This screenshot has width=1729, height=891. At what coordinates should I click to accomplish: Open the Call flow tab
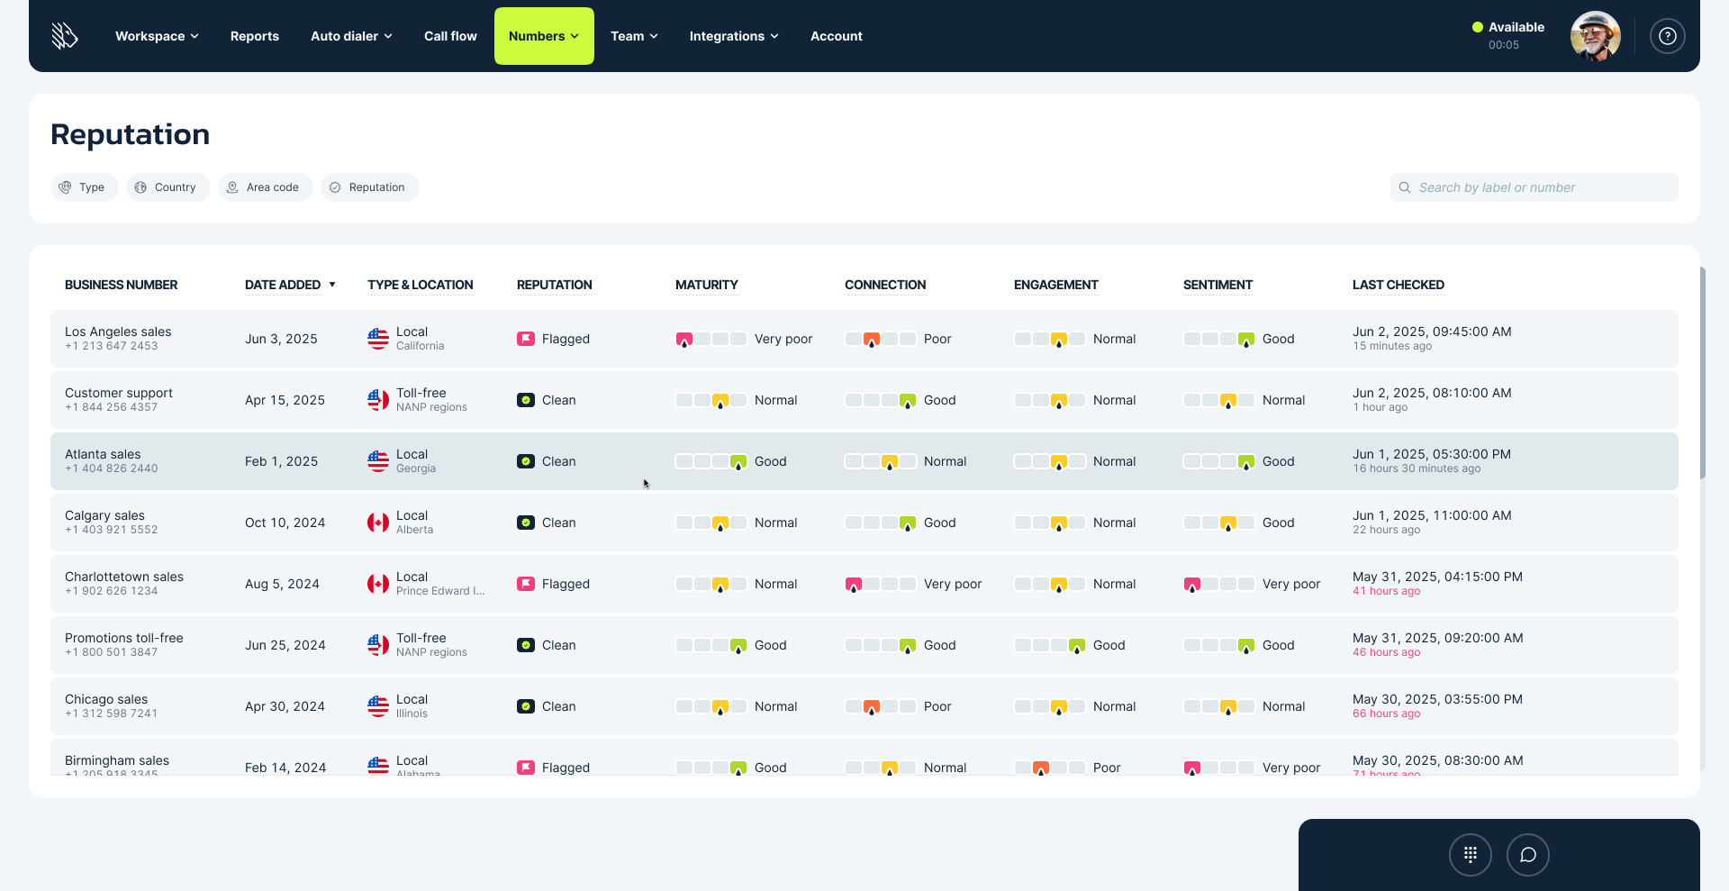pos(450,36)
